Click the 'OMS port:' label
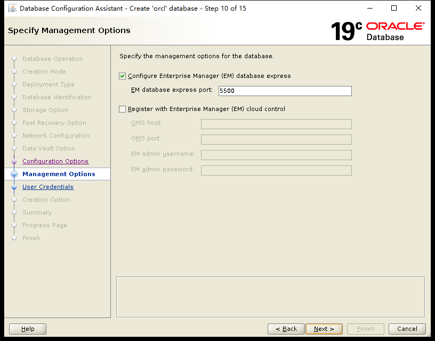Image resolution: width=435 pixels, height=341 pixels. click(x=146, y=138)
